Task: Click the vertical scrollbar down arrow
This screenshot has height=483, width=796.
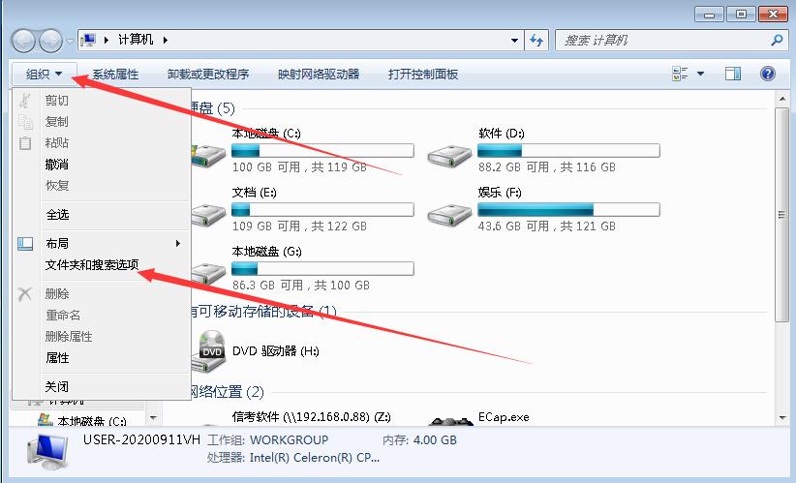Action: coord(781,417)
